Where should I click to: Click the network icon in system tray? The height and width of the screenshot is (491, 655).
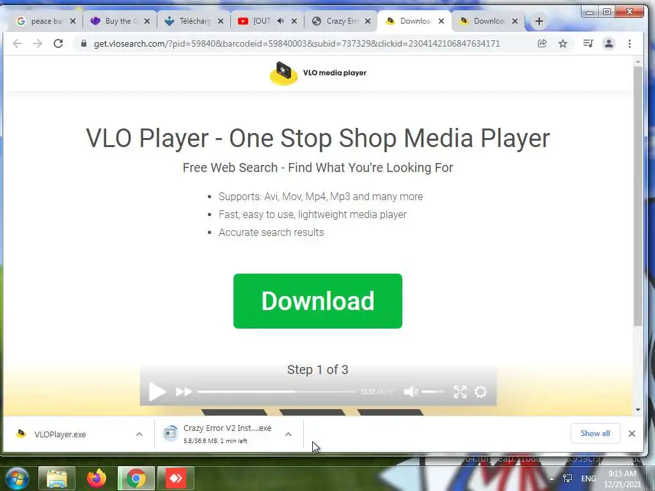click(x=567, y=478)
